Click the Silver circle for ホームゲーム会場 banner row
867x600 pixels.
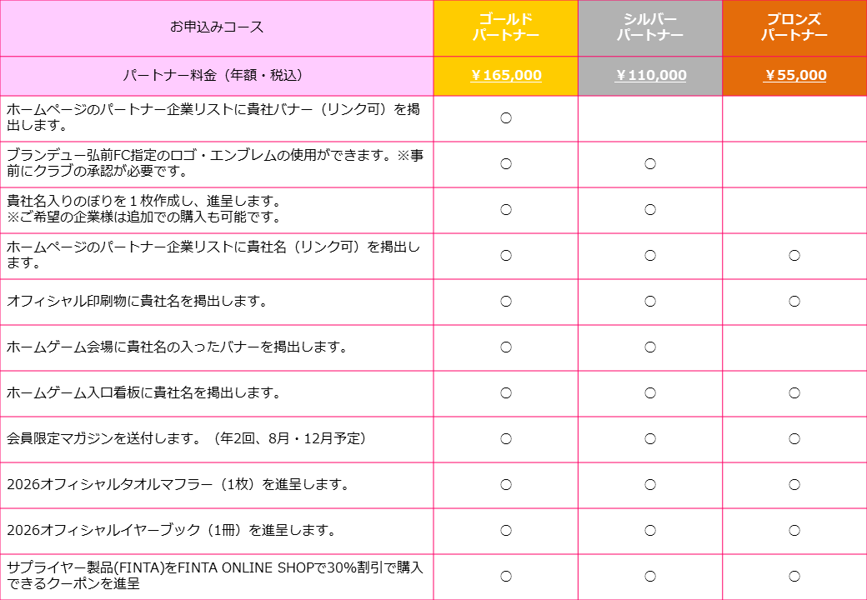click(650, 347)
